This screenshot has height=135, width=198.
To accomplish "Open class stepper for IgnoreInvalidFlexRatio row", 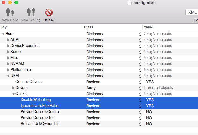I will pyautogui.click(x=140, y=106).
